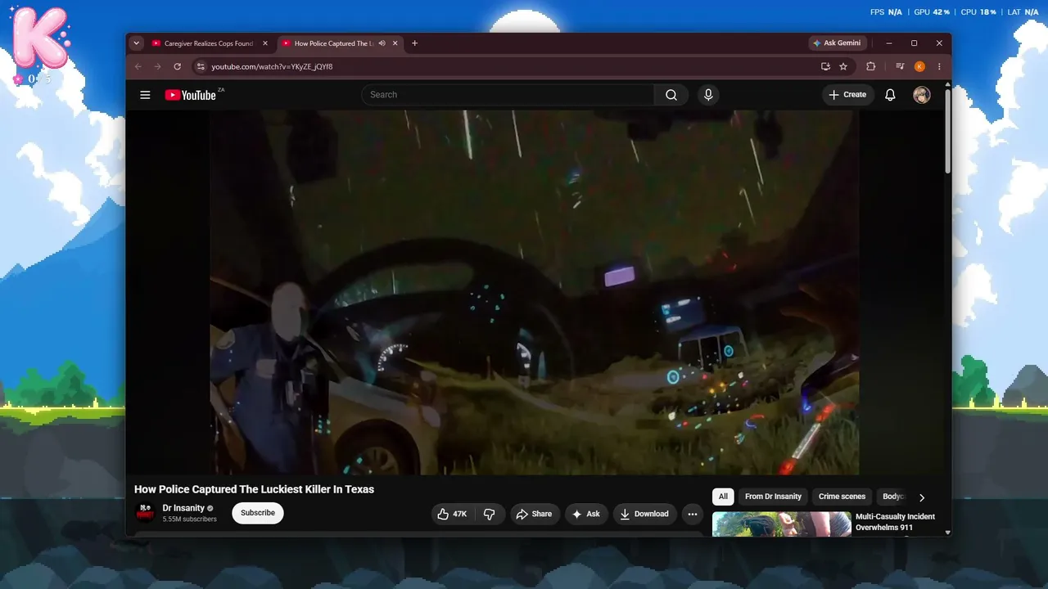Go back to the previous page
The height and width of the screenshot is (589, 1048).
(x=138, y=66)
